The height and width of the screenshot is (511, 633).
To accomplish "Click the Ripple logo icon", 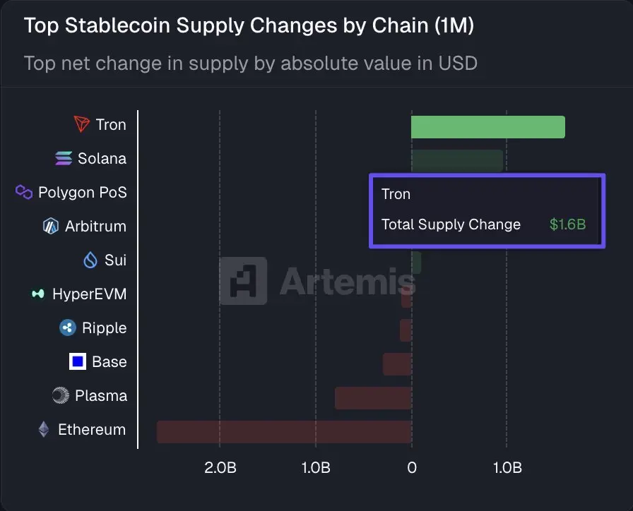I will (x=68, y=328).
